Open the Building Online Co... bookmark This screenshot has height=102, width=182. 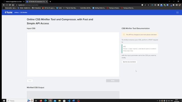click(x=99, y=8)
